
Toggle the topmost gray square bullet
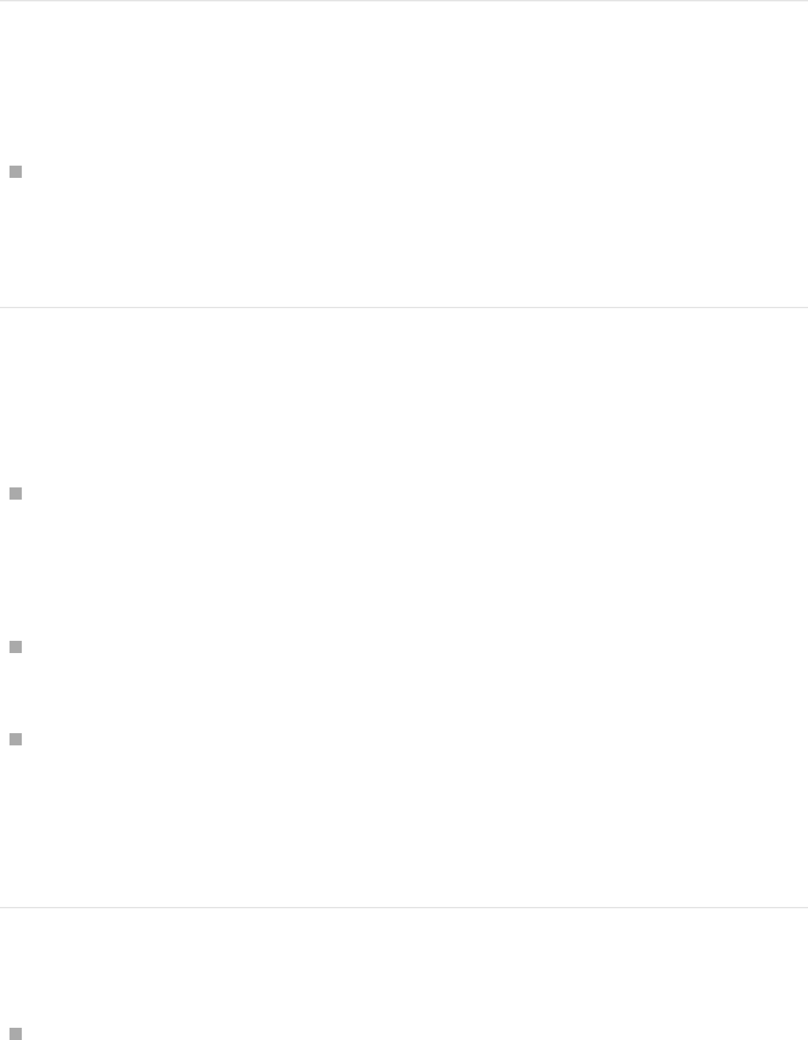coord(16,172)
